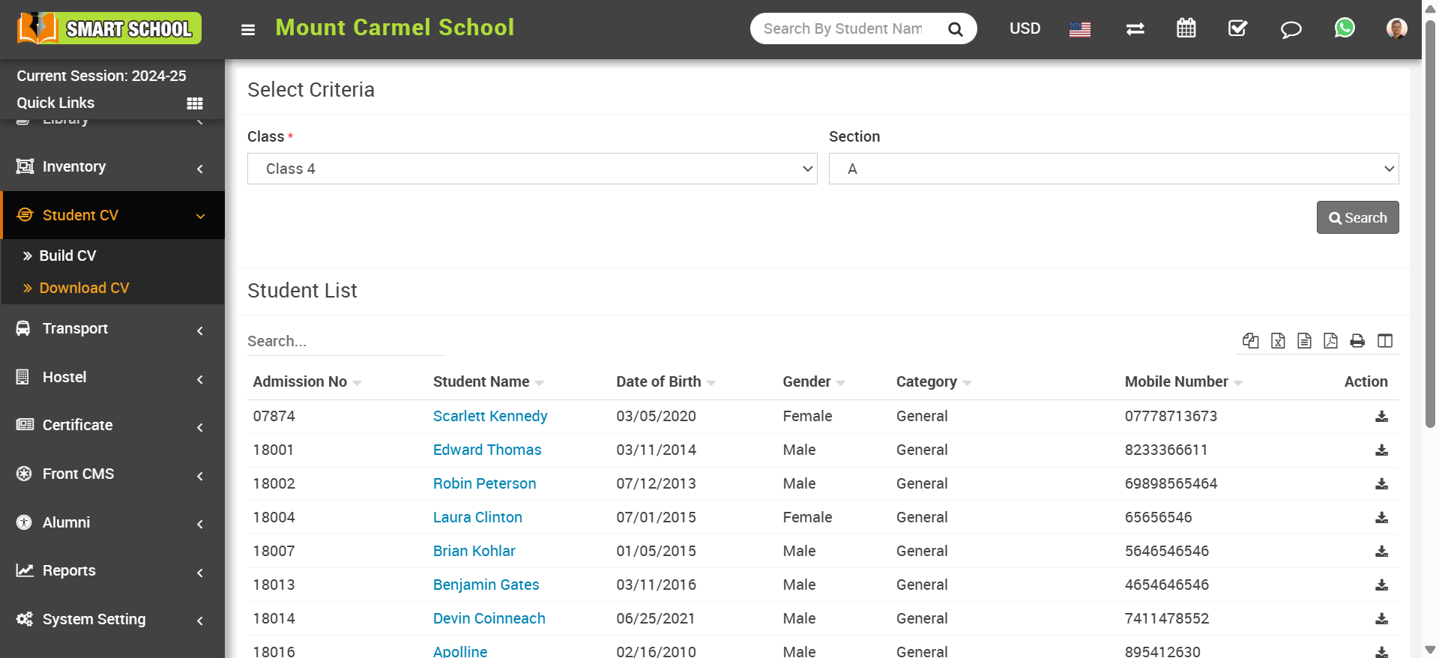Open the calendar icon in header
The height and width of the screenshot is (658, 1439).
pyautogui.click(x=1186, y=28)
